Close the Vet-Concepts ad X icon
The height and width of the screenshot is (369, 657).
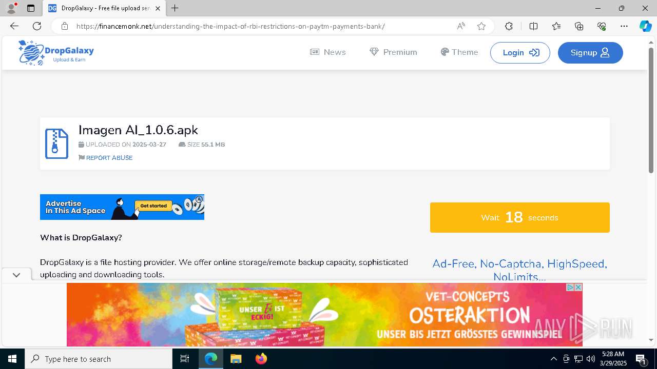(x=578, y=287)
